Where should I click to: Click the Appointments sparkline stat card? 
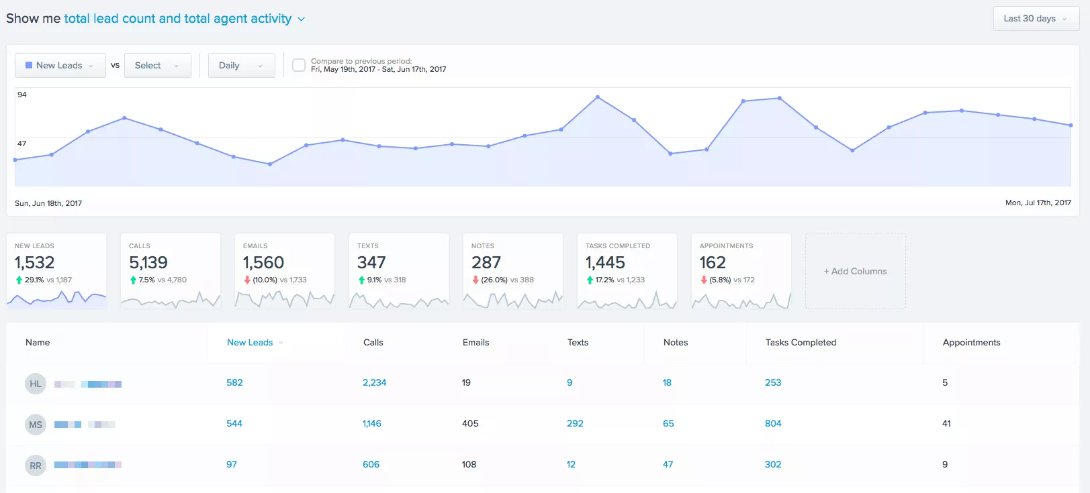pos(741,271)
